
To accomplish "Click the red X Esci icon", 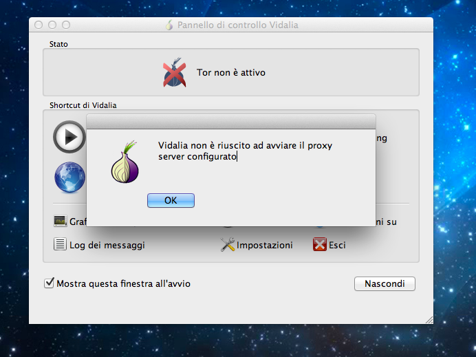I will click(320, 244).
